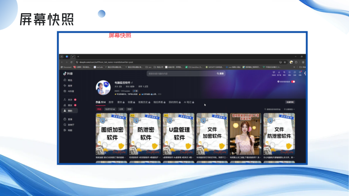Viewport: 349px width, 196px height.
Task: Switch to the 收藏 tab
Action: 131,102
